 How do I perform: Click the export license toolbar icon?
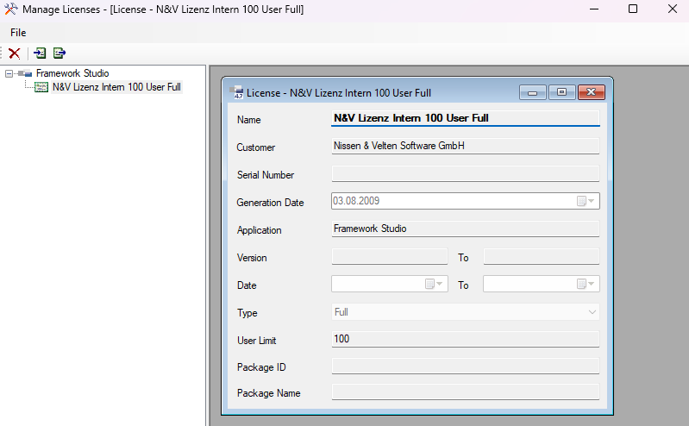(60, 53)
